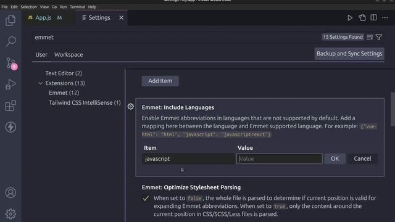Open the Thunder Client lightning icon
The height and width of the screenshot is (222, 395).
pos(10,127)
